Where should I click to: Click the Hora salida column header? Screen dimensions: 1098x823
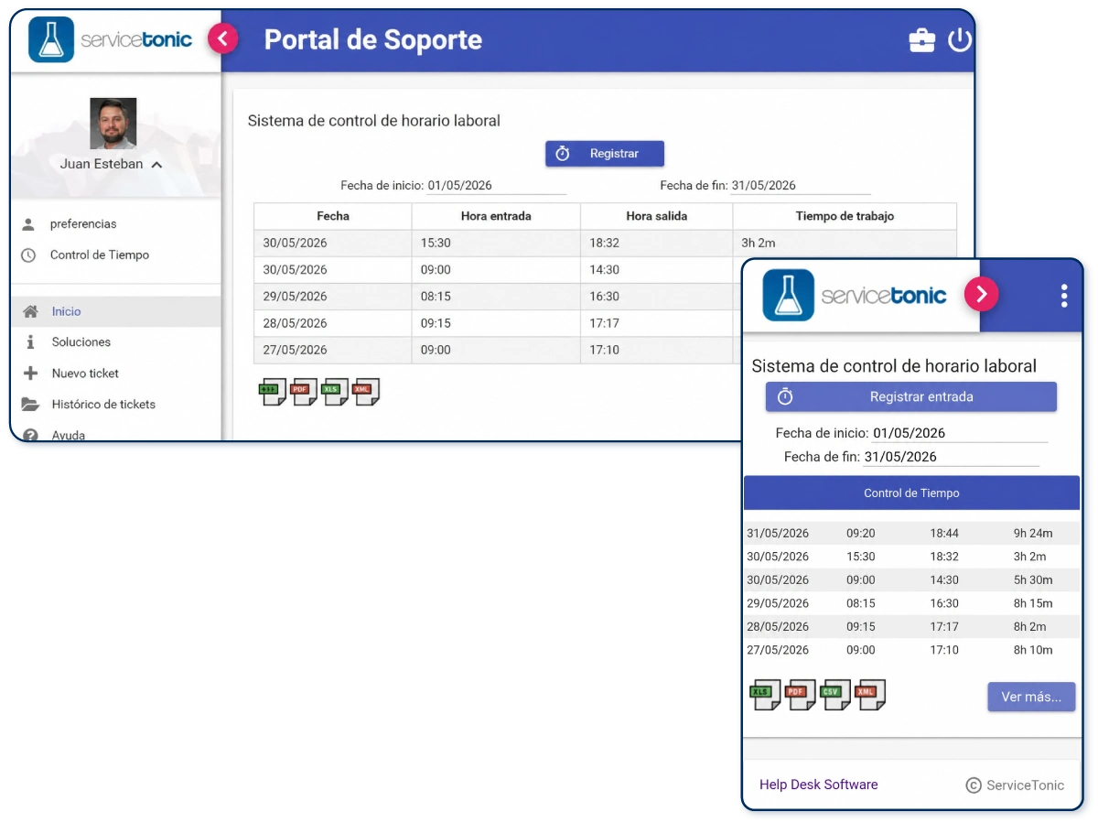[x=656, y=216]
